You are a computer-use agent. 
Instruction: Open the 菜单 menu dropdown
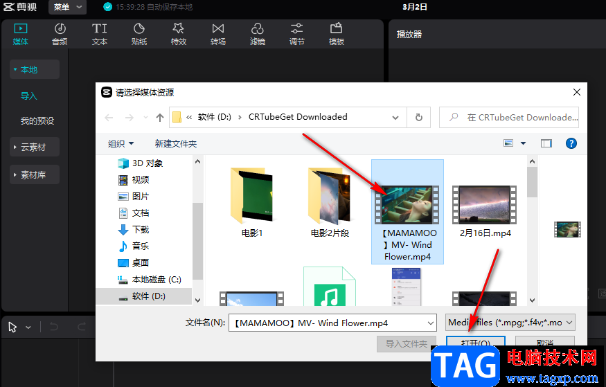67,7
